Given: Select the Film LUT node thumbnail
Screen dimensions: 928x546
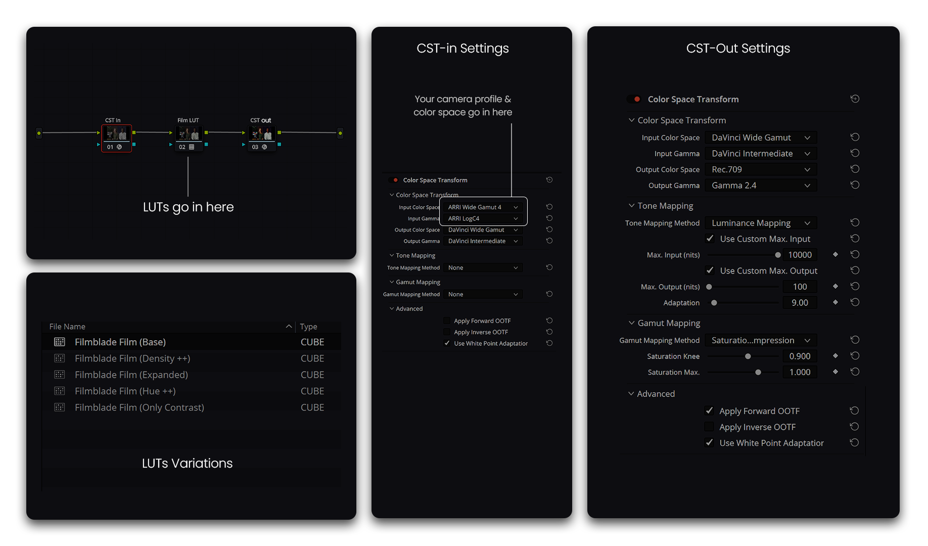Looking at the screenshot, I should pos(188,133).
